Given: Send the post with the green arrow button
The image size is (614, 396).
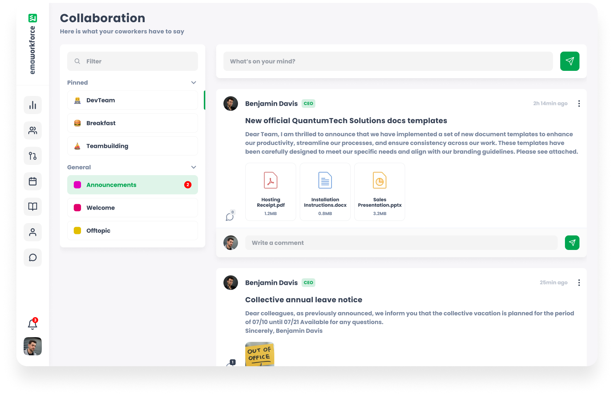Looking at the screenshot, I should click(570, 61).
